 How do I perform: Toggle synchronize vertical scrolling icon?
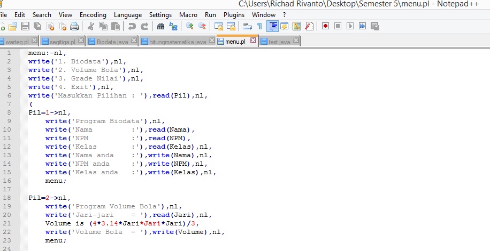click(218, 26)
